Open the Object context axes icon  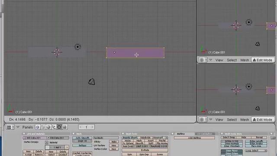54,127
